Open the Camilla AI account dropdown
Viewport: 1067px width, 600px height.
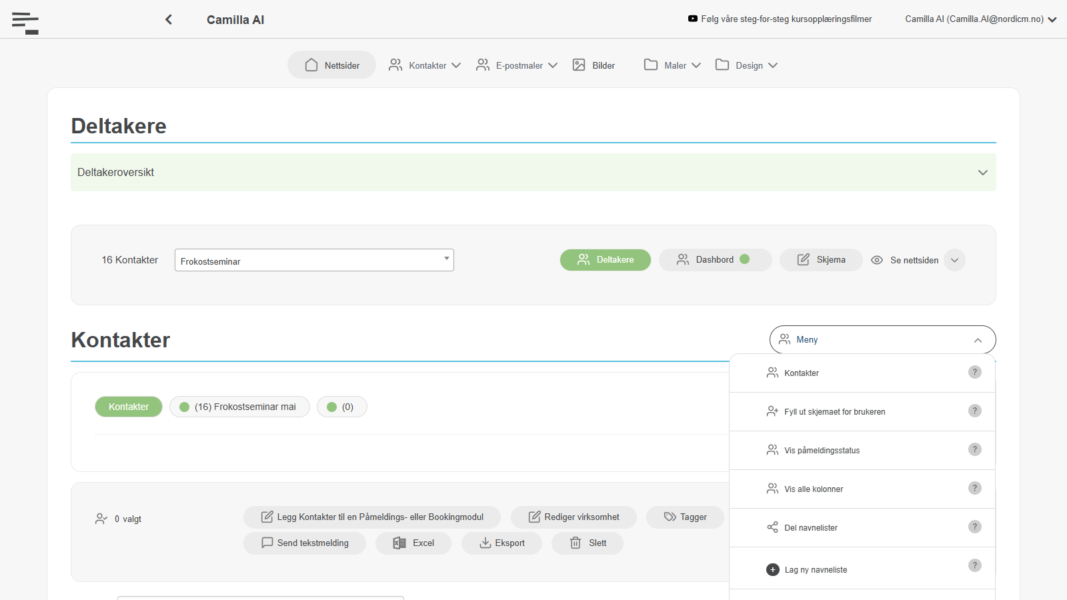980,19
